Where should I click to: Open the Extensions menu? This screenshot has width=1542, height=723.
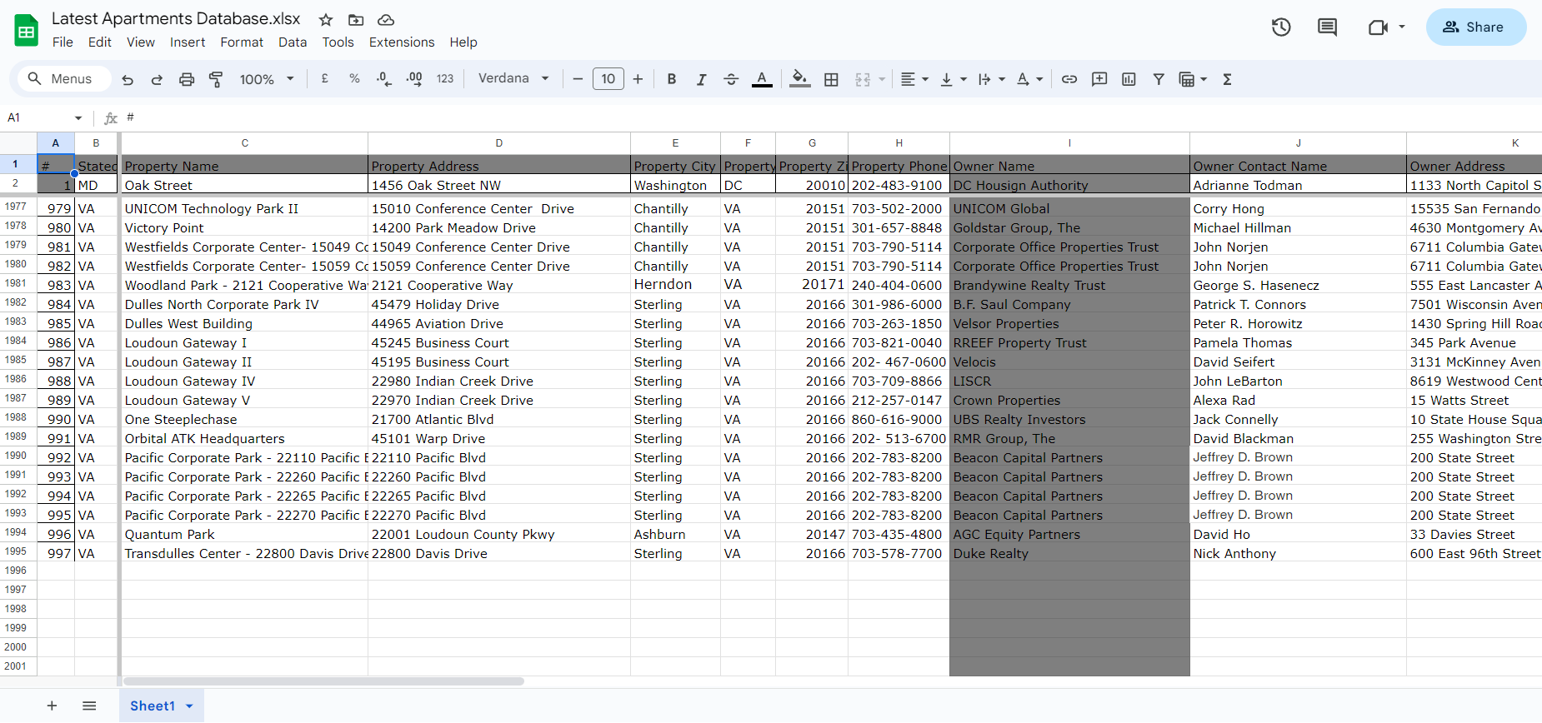click(402, 42)
